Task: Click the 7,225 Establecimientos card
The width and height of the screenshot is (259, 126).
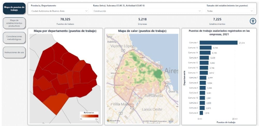Action: pyautogui.click(x=217, y=21)
